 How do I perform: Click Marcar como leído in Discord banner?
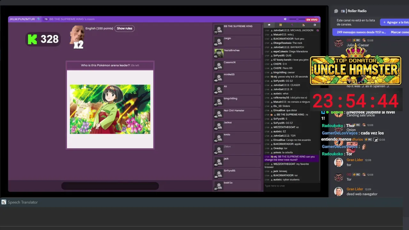(x=400, y=32)
